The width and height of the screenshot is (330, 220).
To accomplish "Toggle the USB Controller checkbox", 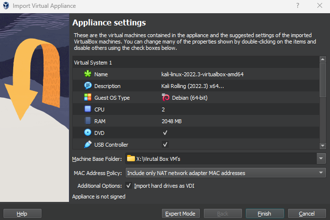I will tap(165, 144).
